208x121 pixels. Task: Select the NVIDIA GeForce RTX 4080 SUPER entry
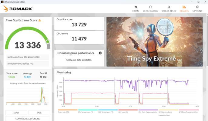point(28,57)
